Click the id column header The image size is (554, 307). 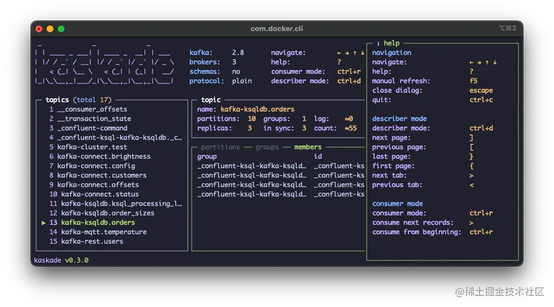(318, 157)
